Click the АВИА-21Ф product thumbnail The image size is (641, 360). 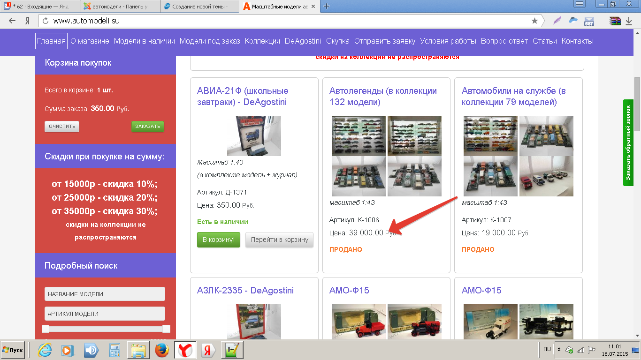[x=254, y=136]
